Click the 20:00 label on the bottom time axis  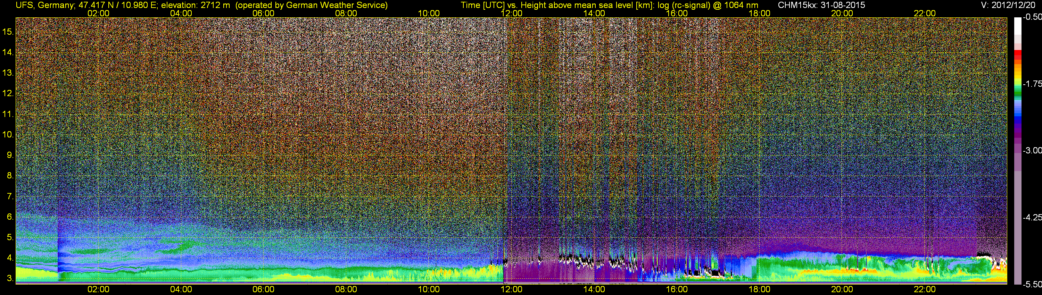[842, 289]
